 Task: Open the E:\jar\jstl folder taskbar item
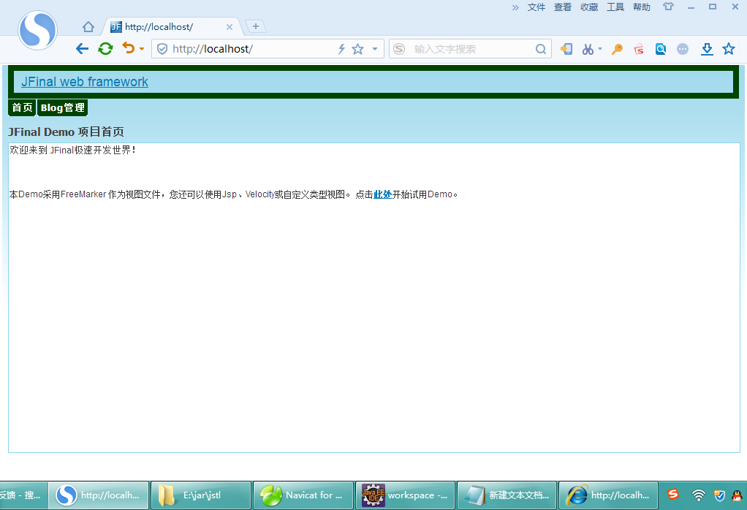pos(201,495)
